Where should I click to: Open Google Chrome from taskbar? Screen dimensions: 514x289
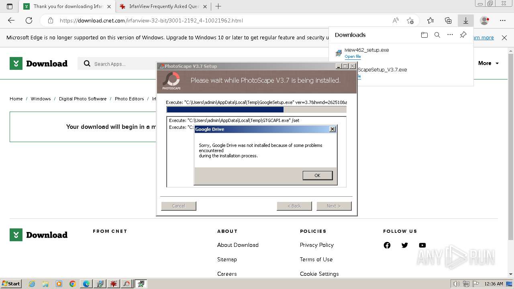pos(73,284)
